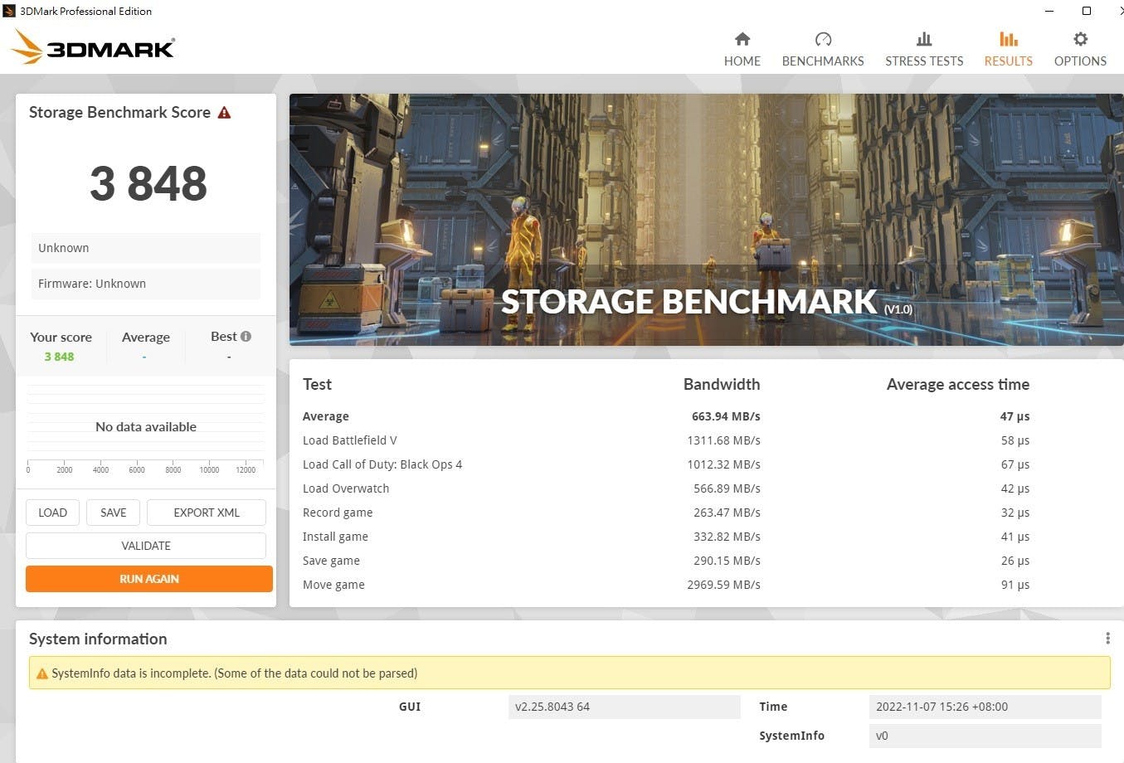Click the device name field Unknown

[146, 248]
